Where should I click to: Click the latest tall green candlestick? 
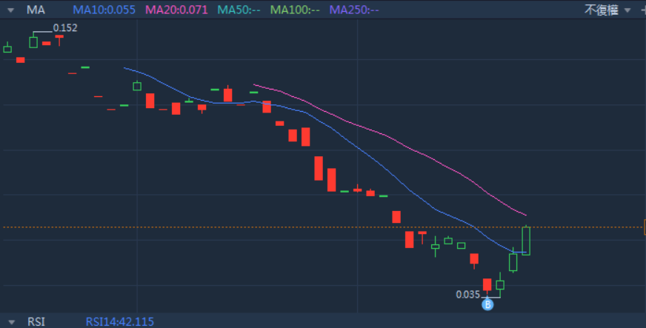point(526,241)
